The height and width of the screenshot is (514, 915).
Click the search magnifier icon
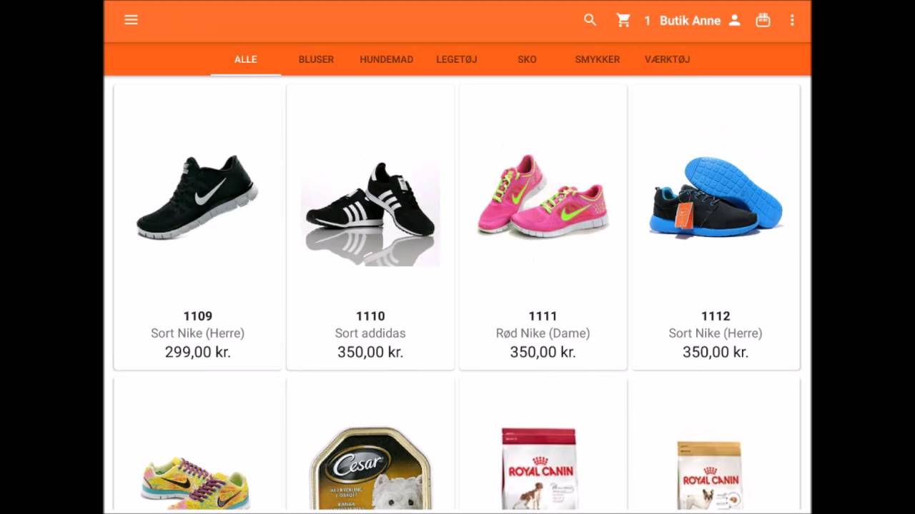590,20
